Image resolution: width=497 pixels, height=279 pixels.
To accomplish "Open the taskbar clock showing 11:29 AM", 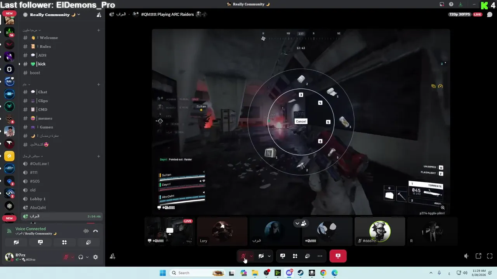I will (479, 273).
